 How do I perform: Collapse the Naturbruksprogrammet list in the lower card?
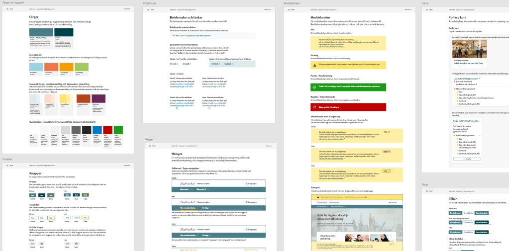coord(479,135)
